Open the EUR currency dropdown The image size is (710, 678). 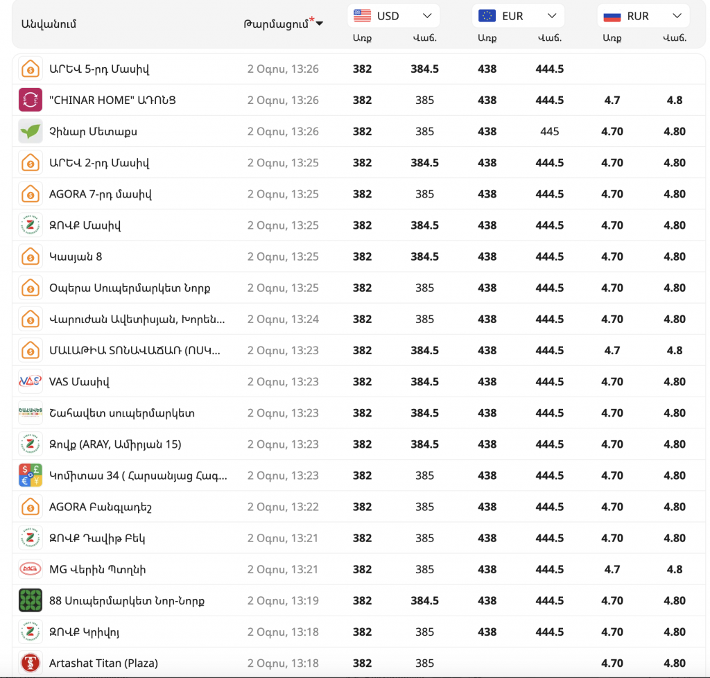[518, 16]
